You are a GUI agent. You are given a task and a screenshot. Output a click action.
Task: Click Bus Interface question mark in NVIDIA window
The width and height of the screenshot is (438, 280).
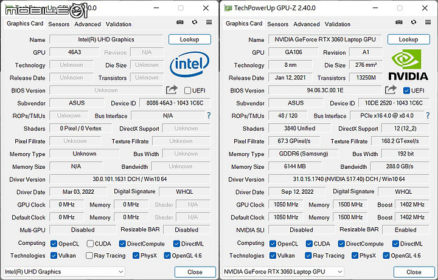click(428, 115)
